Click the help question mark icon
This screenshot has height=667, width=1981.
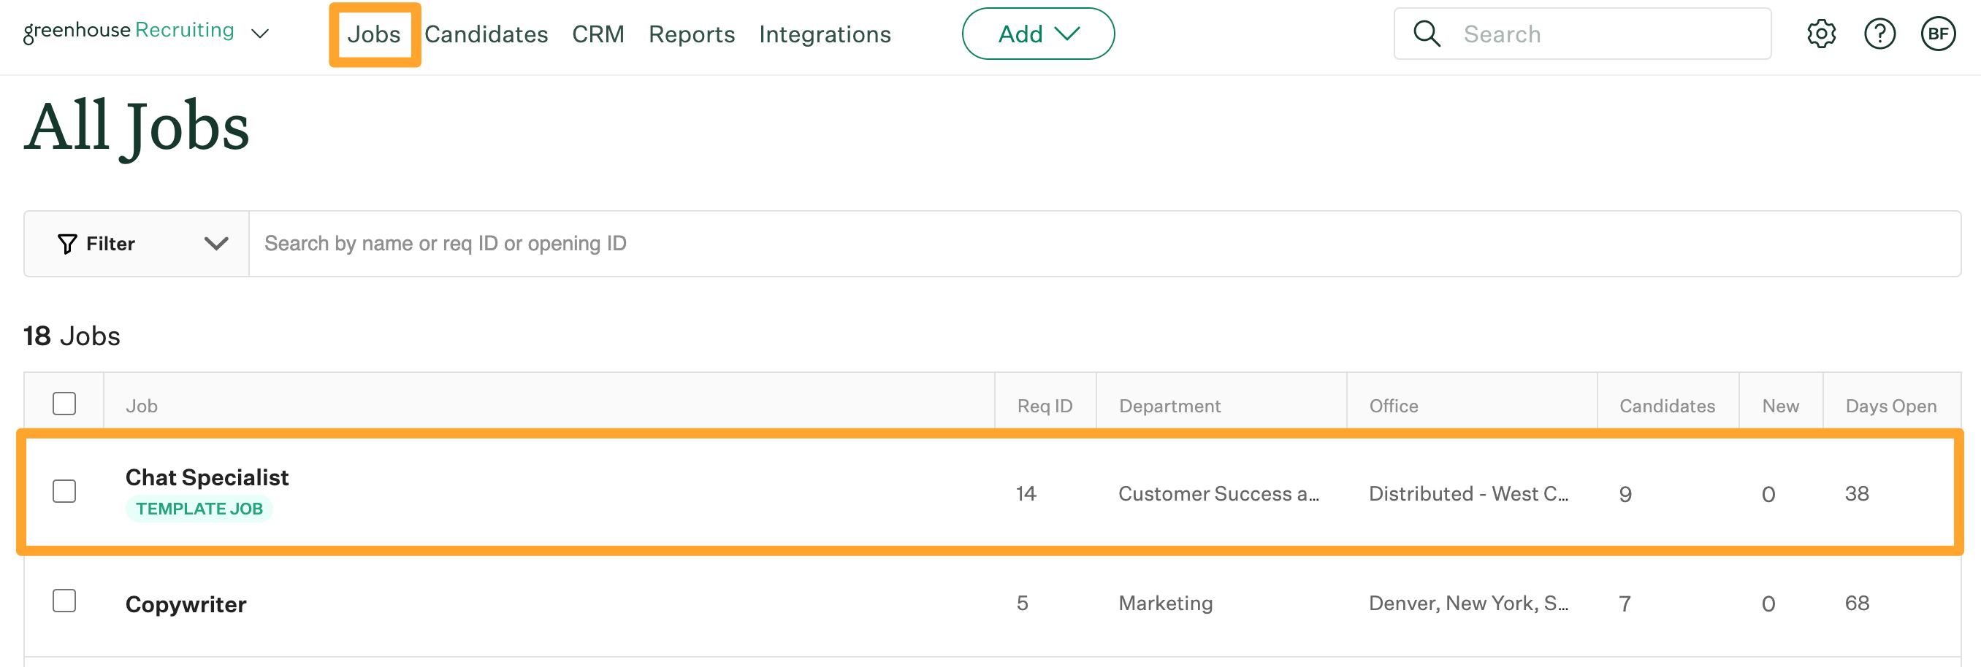(x=1879, y=33)
